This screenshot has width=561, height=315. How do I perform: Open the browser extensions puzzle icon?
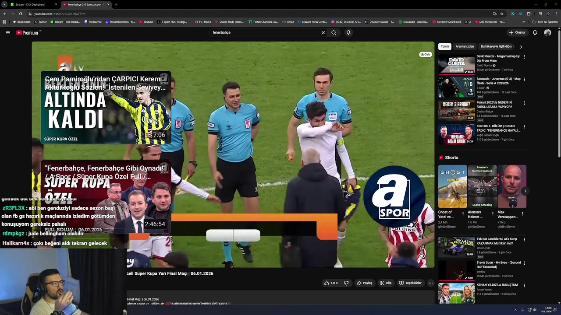529,14
